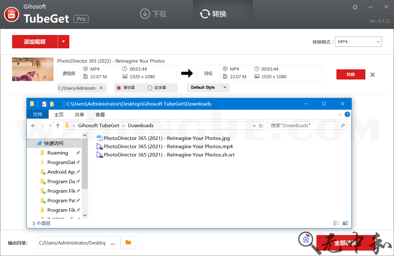Image resolution: width=394 pixels, height=256 pixels.
Task: Open output directory folder icon
Action: tap(128, 243)
